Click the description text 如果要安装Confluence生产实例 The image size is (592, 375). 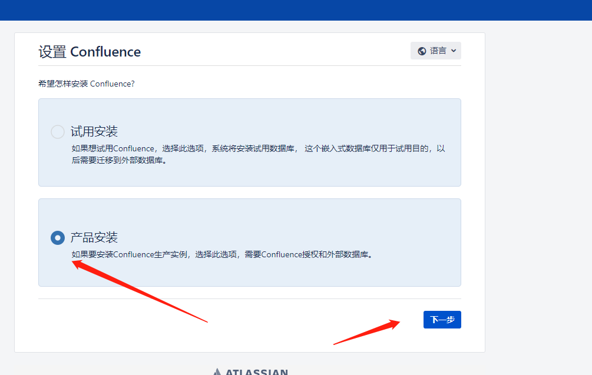click(223, 255)
